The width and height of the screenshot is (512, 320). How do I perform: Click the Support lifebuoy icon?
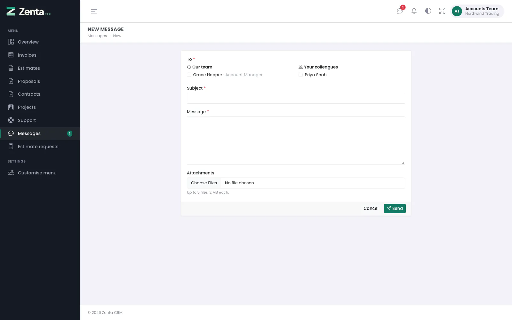point(11,120)
